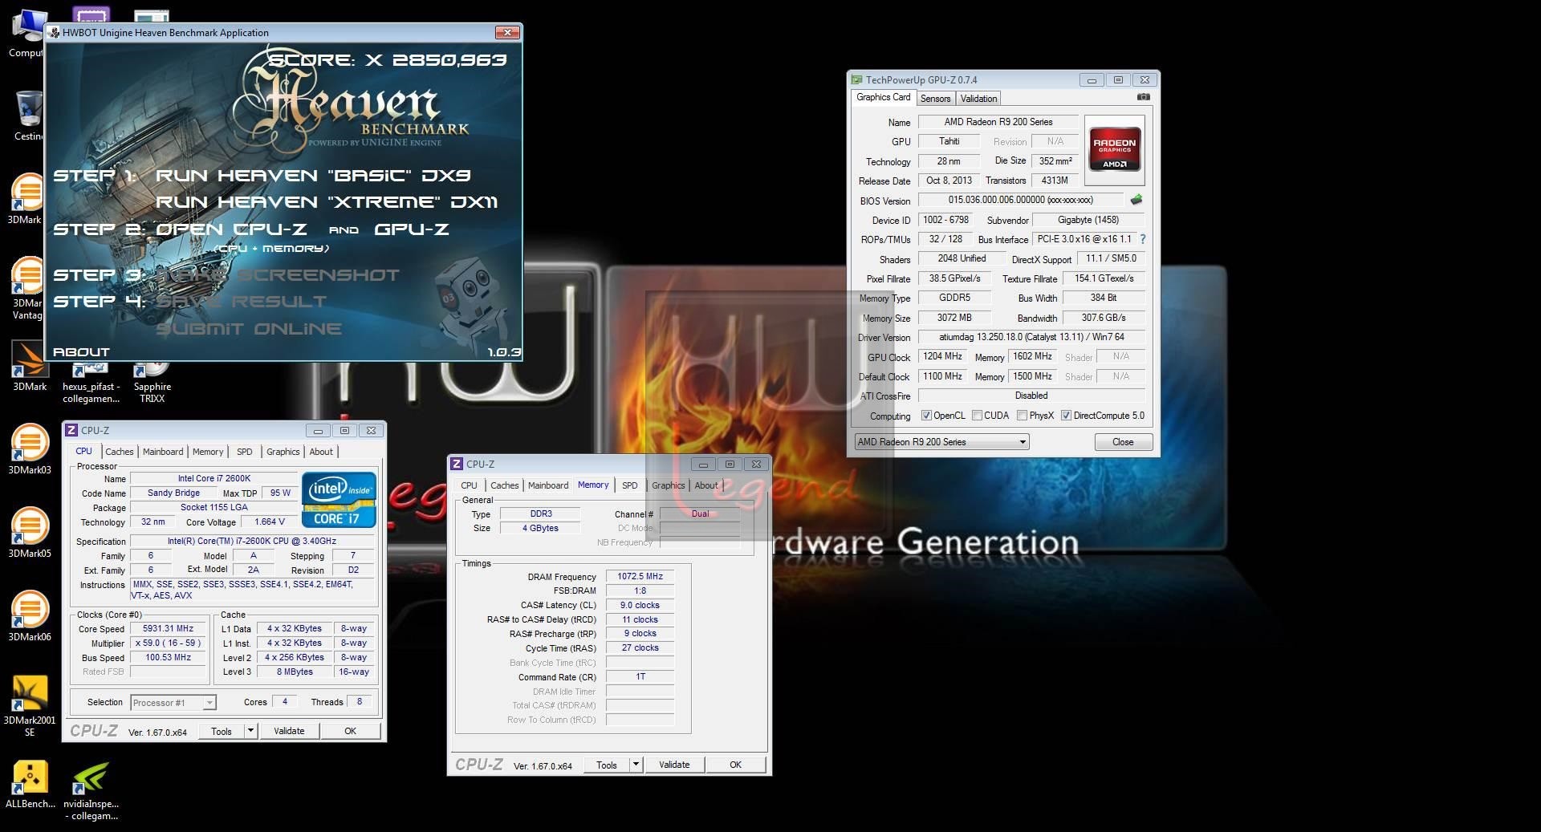
Task: Open the Mainboard tab in CPU-Z CPU window
Action: (x=163, y=452)
